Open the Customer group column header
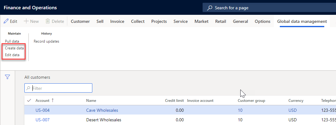Screen dimensions: 336x125 click(x=251, y=101)
